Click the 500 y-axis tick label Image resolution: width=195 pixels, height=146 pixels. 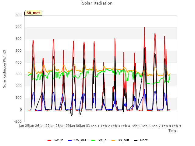19,51
